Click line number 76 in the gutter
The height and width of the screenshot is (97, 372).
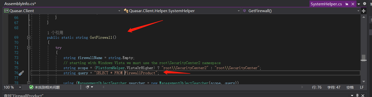coord(16,73)
